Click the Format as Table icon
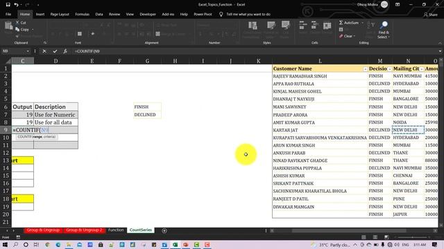Screen dimensions: 444x249 271,26
